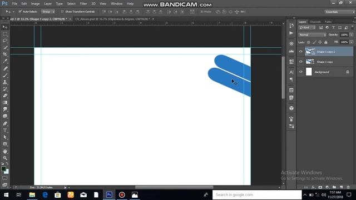The image size is (356, 200).
Task: Click the background color swatch
Action: point(7,172)
